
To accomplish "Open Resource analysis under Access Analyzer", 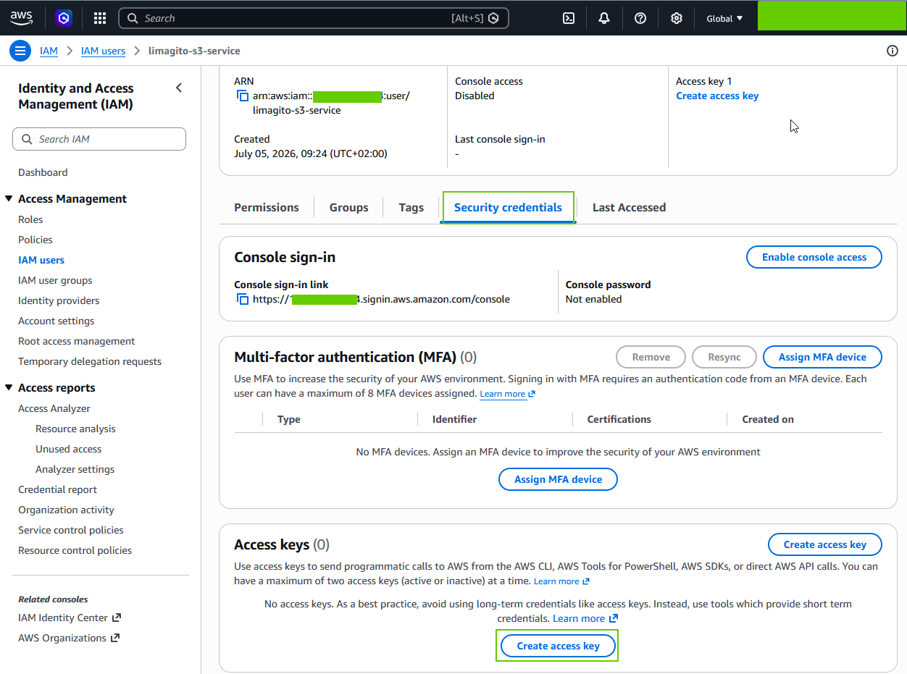I will tap(75, 429).
